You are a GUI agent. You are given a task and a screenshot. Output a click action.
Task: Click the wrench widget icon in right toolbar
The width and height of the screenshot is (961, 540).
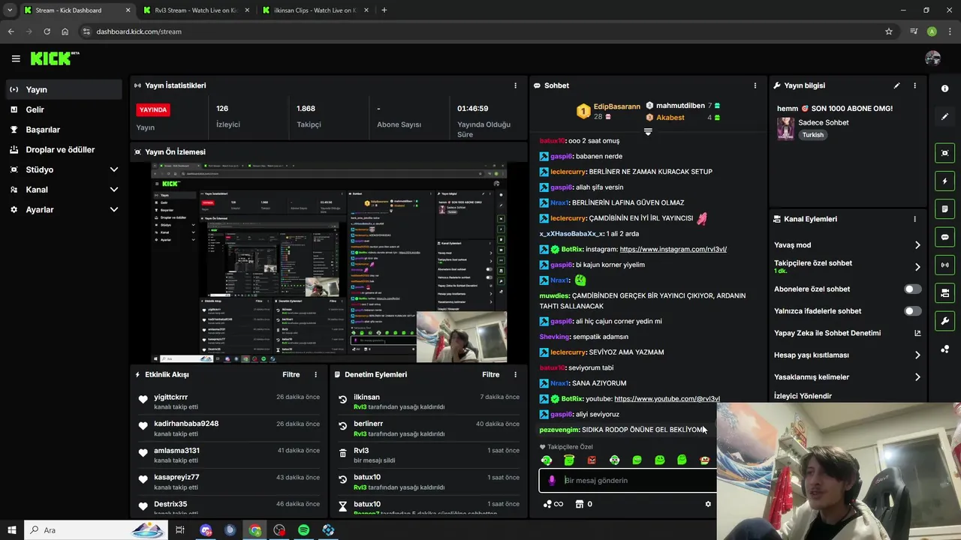pyautogui.click(x=944, y=321)
